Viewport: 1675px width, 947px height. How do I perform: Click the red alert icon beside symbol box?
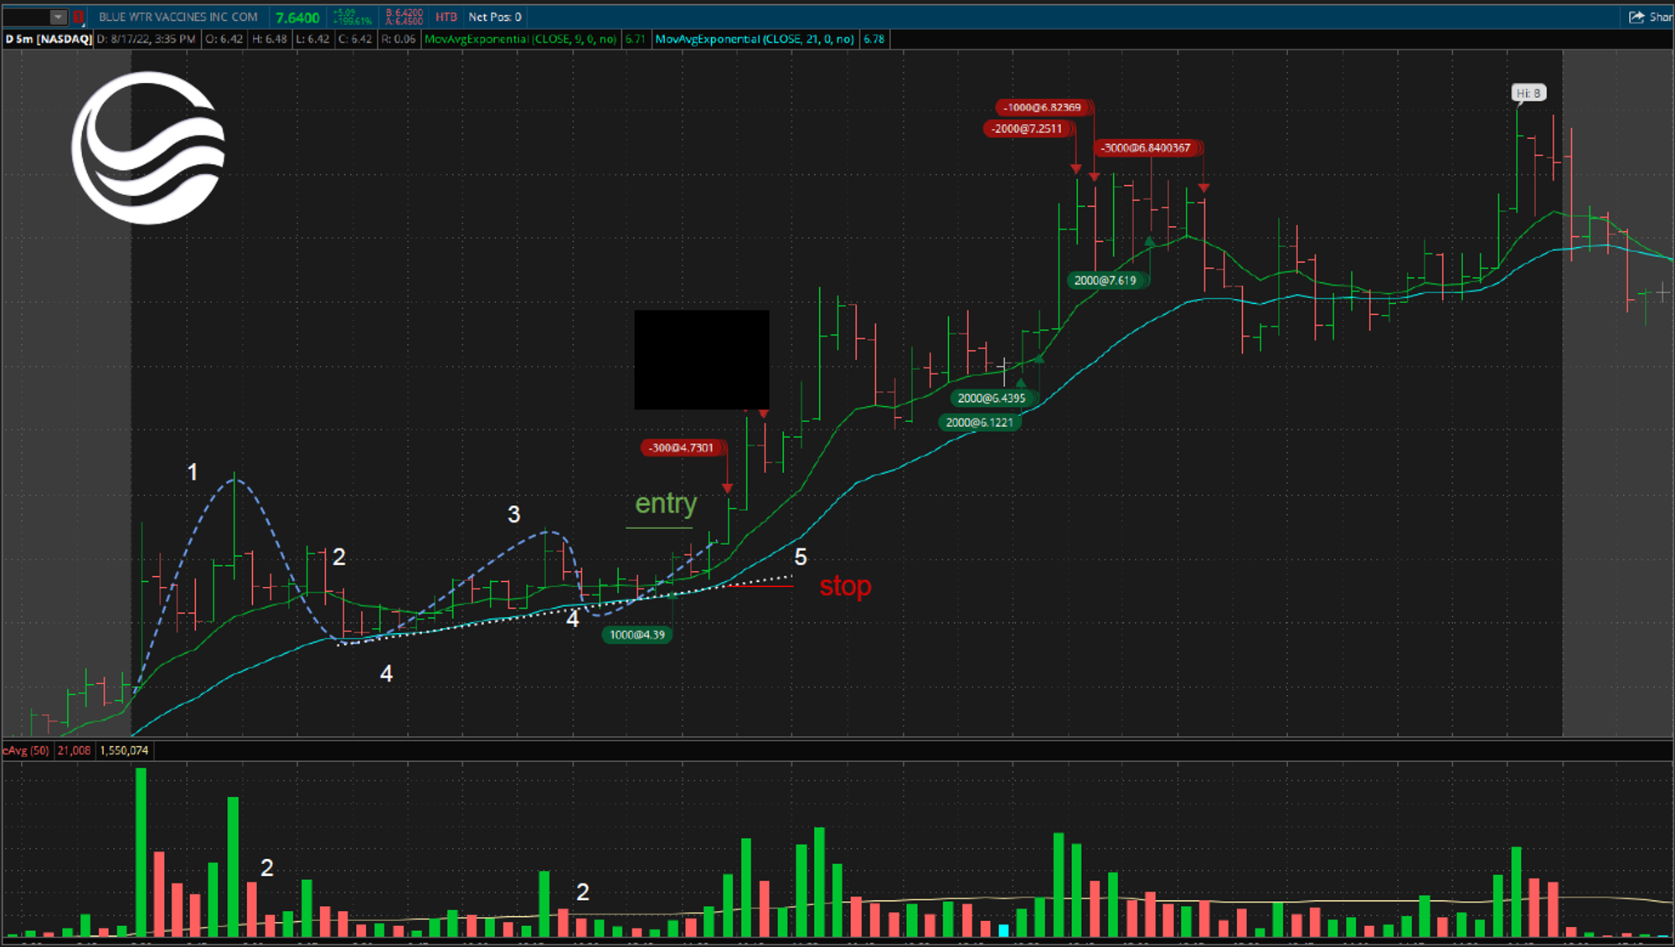(78, 17)
